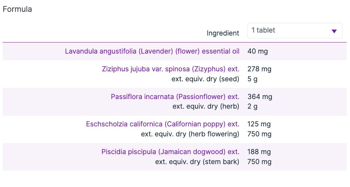Click the Jamaican dogwood 188 mg amount

[x=259, y=152]
